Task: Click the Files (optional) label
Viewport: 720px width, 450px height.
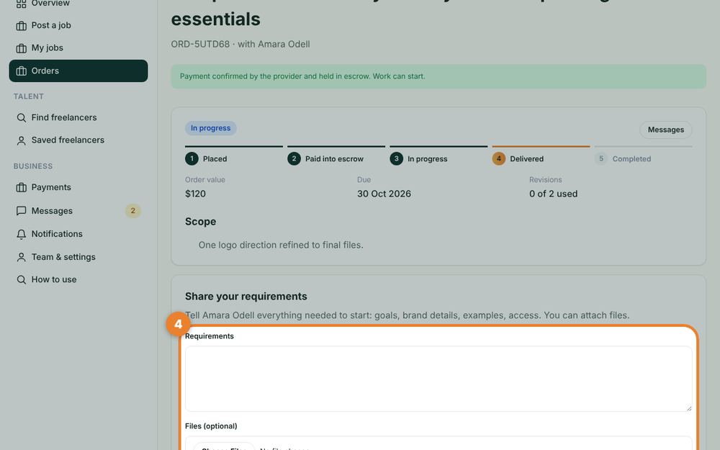Action: coord(211,426)
